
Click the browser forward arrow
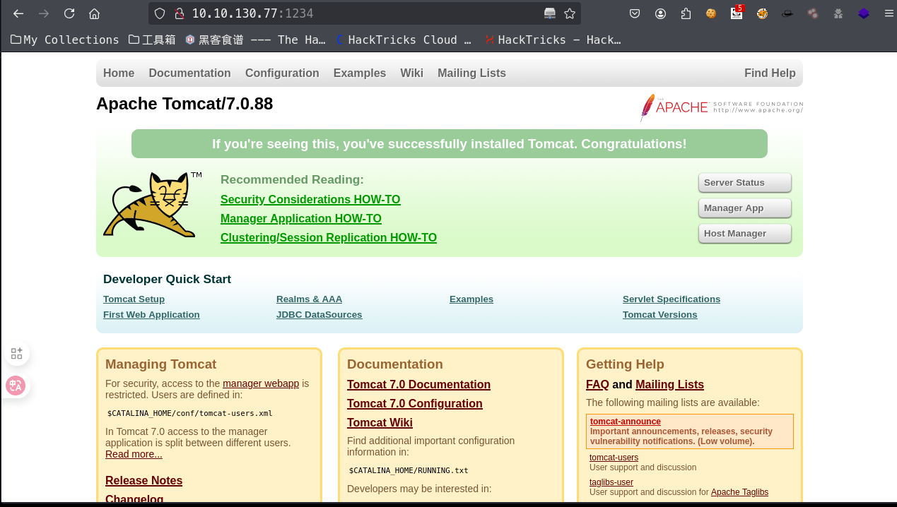click(44, 13)
